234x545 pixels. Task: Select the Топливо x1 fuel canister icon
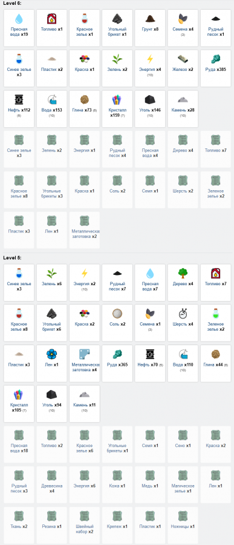point(52,19)
